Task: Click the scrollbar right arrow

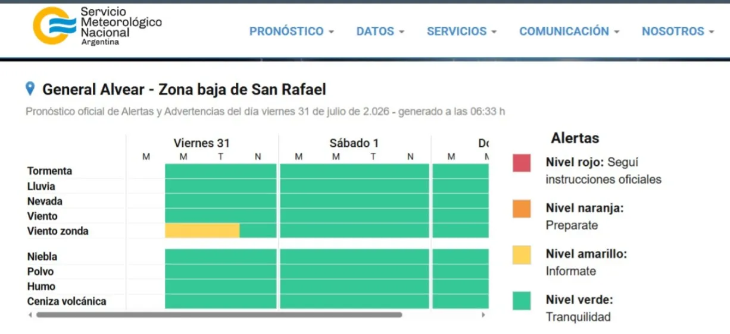Action: 483,315
